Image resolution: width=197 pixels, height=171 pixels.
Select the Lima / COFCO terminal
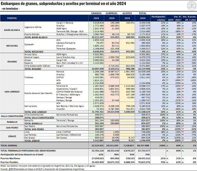click(63, 132)
